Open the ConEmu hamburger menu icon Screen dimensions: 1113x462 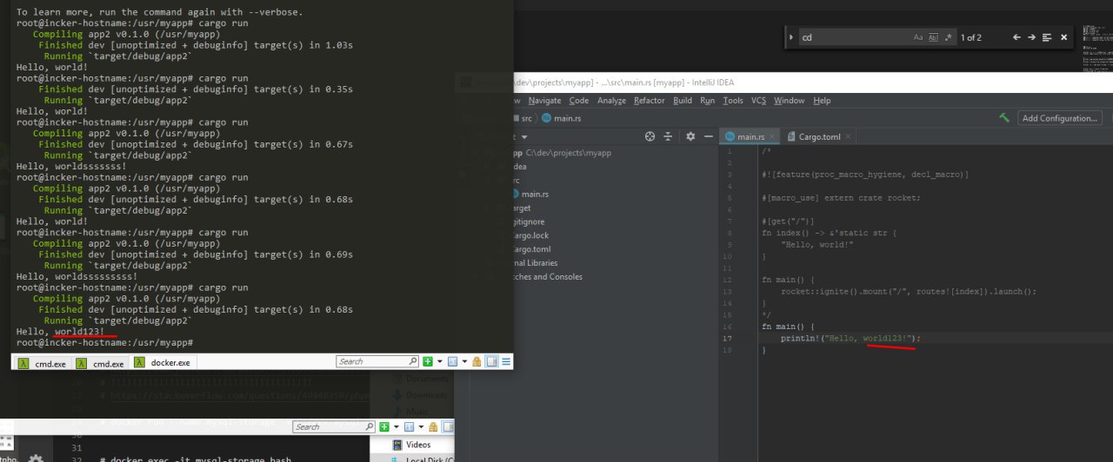[x=506, y=361]
